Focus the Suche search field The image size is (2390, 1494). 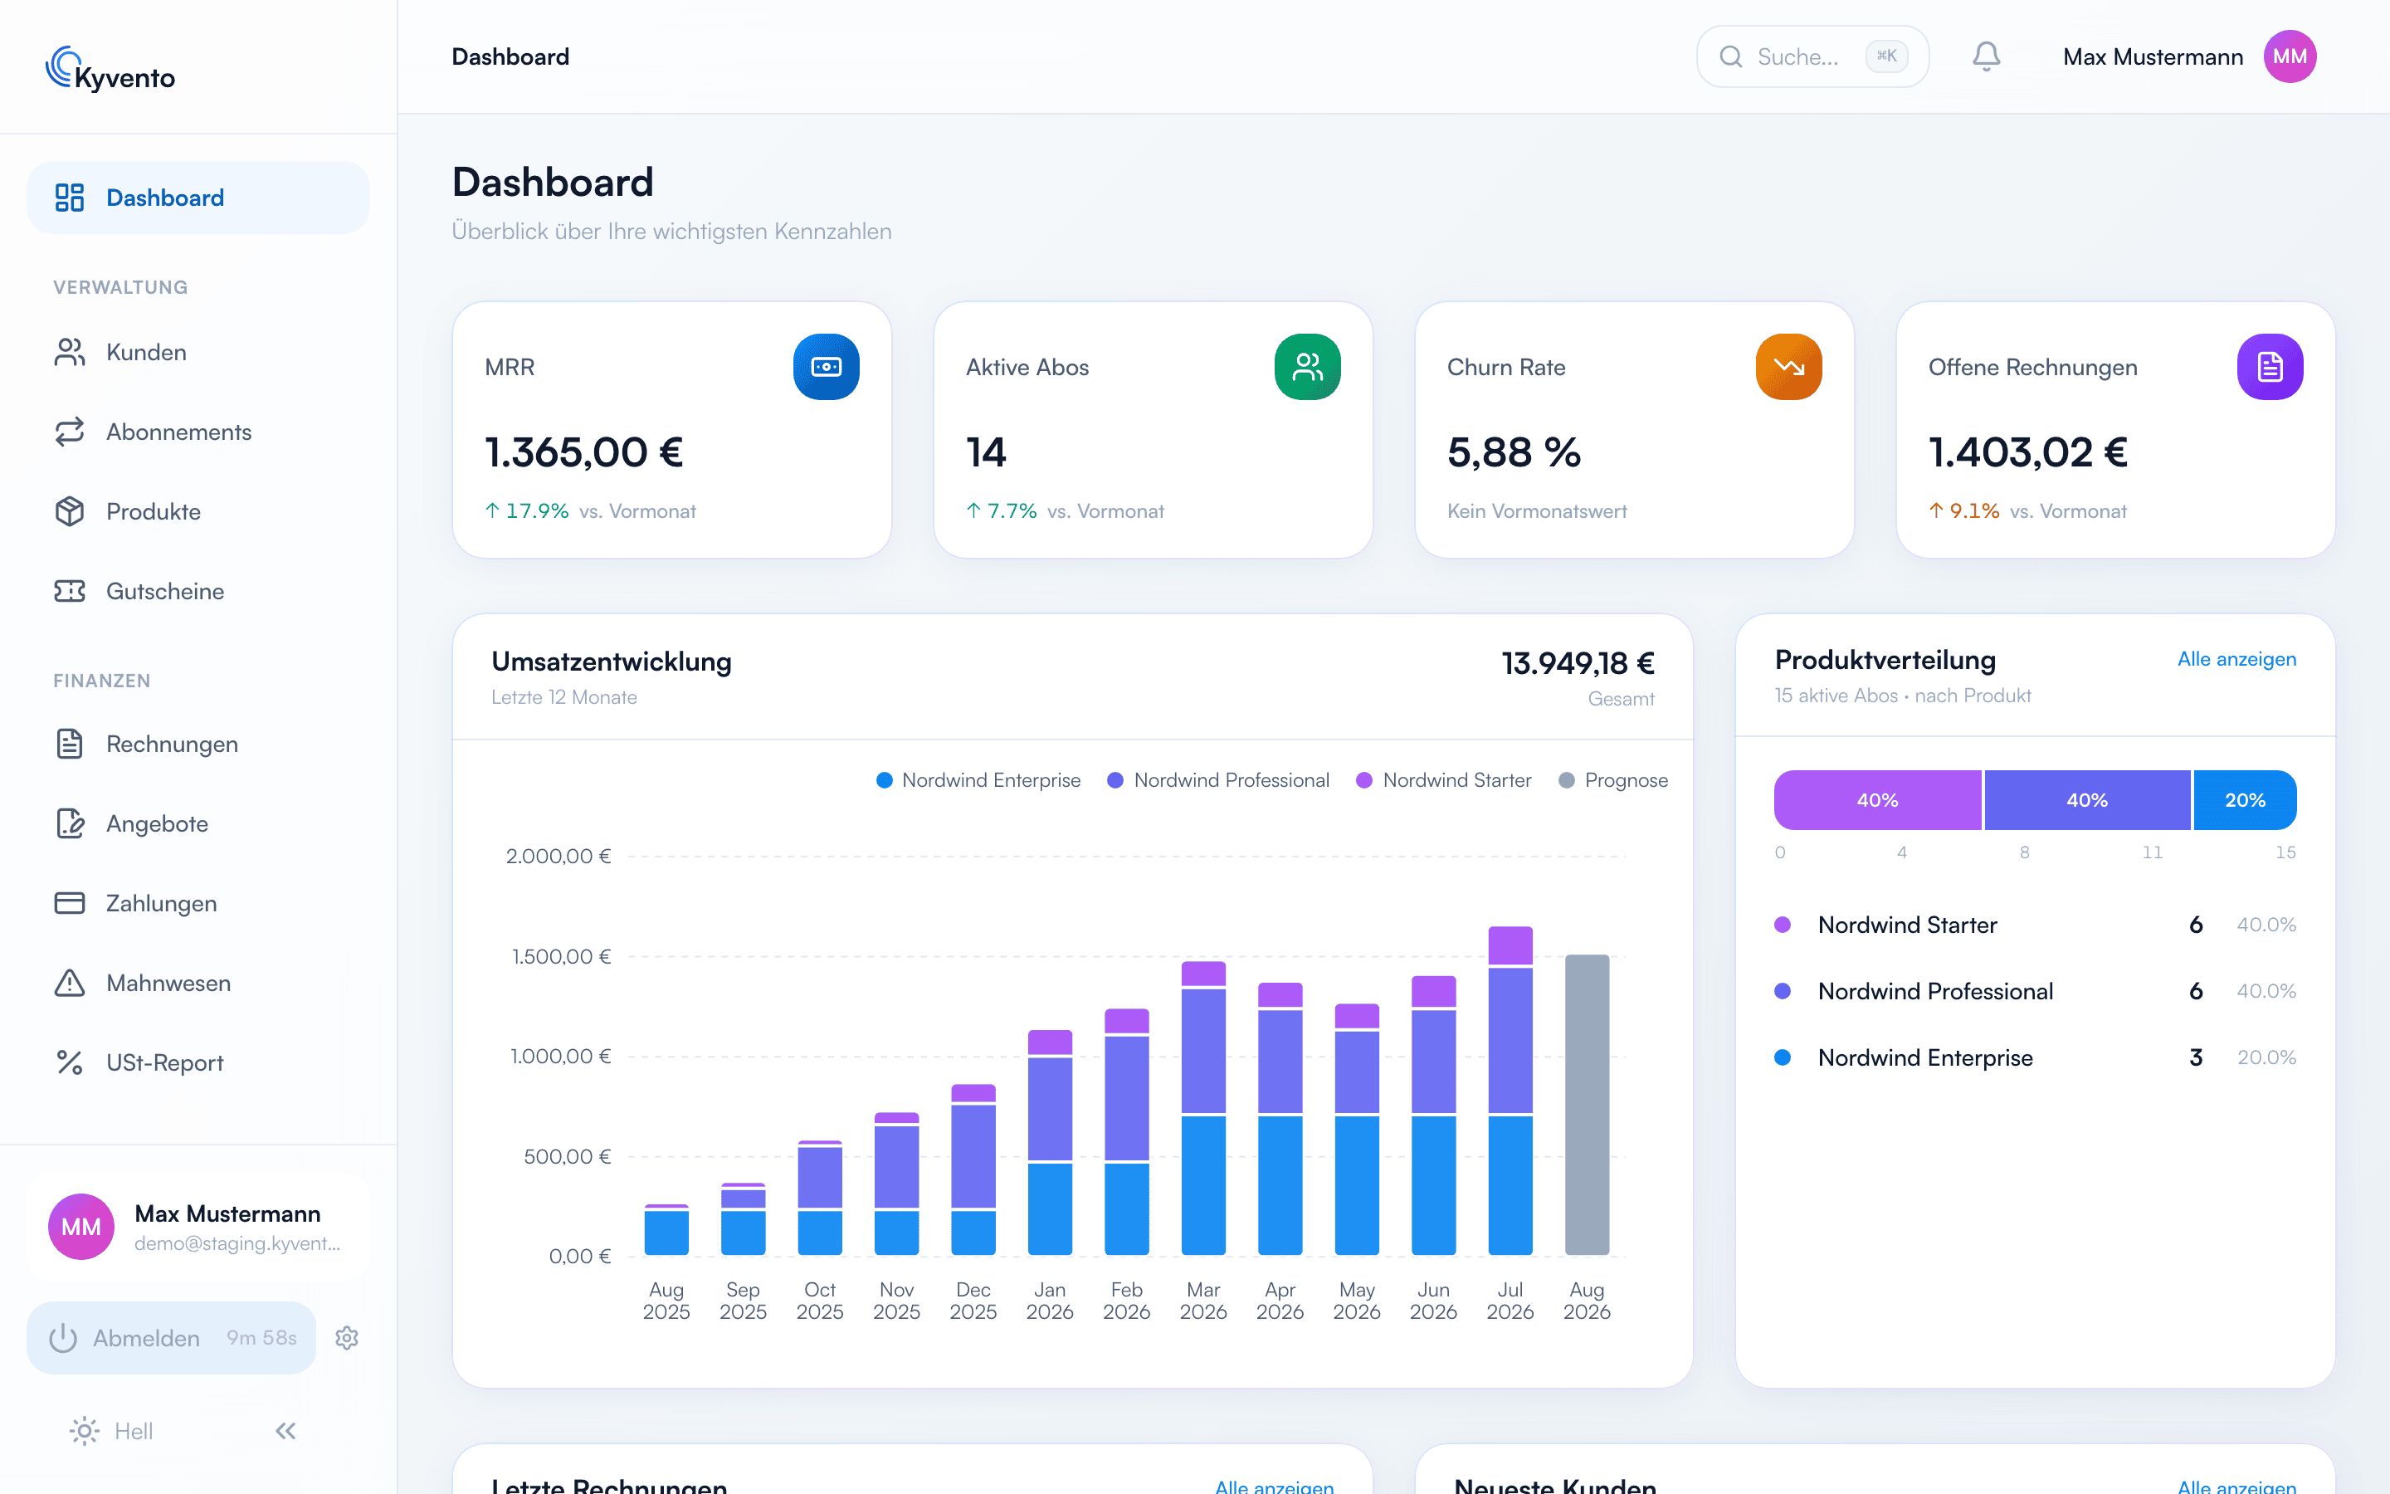click(x=1812, y=56)
